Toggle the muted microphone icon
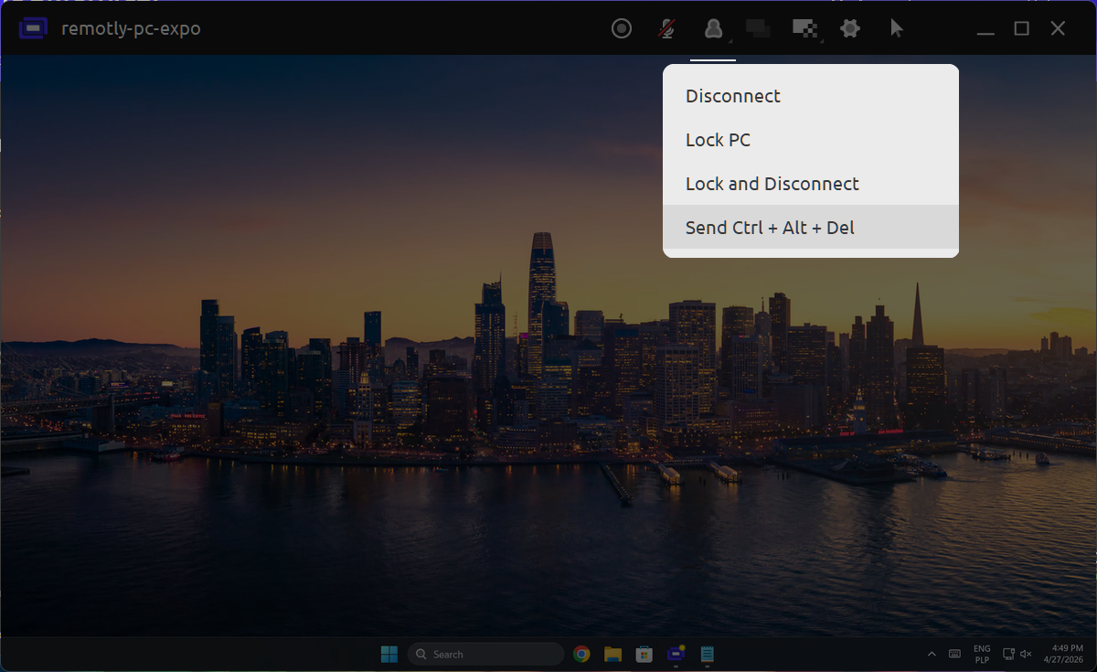This screenshot has height=672, width=1097. tap(667, 29)
